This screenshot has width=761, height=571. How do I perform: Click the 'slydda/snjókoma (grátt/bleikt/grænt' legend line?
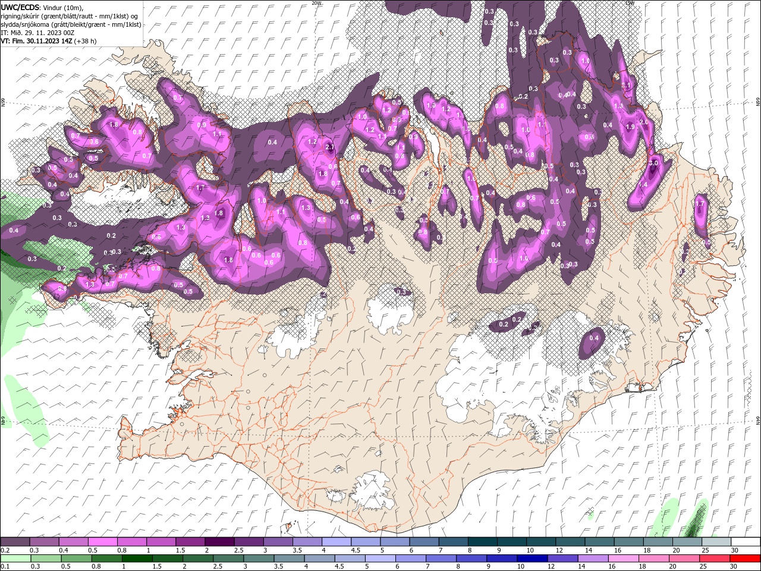[71, 24]
